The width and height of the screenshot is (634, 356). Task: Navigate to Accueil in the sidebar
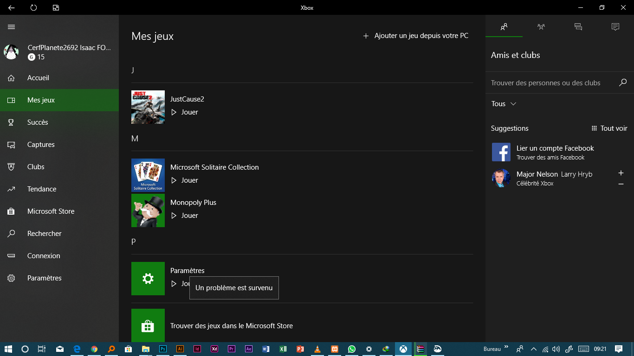coord(59,78)
